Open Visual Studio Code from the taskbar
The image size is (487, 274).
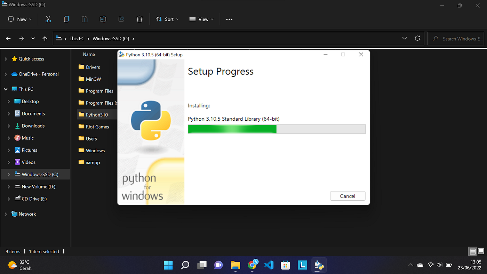coord(269,265)
